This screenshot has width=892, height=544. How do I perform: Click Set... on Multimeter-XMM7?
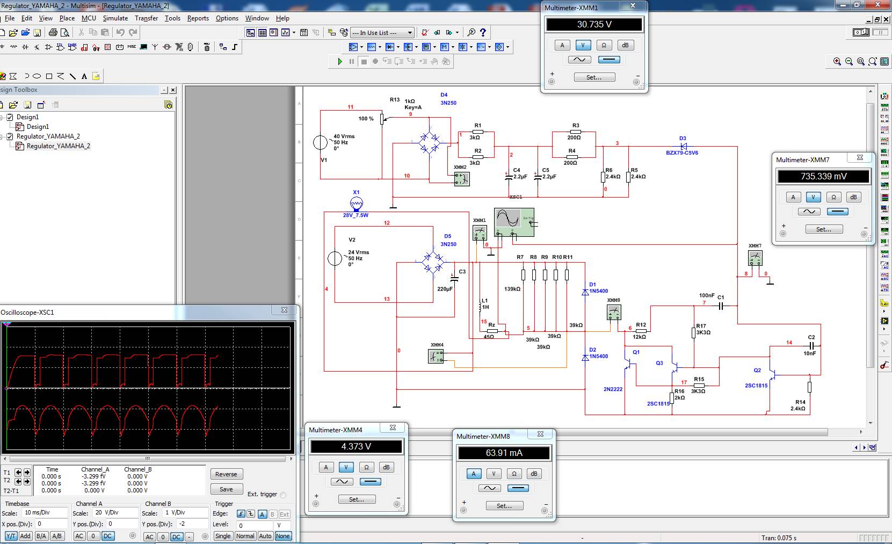(x=824, y=229)
